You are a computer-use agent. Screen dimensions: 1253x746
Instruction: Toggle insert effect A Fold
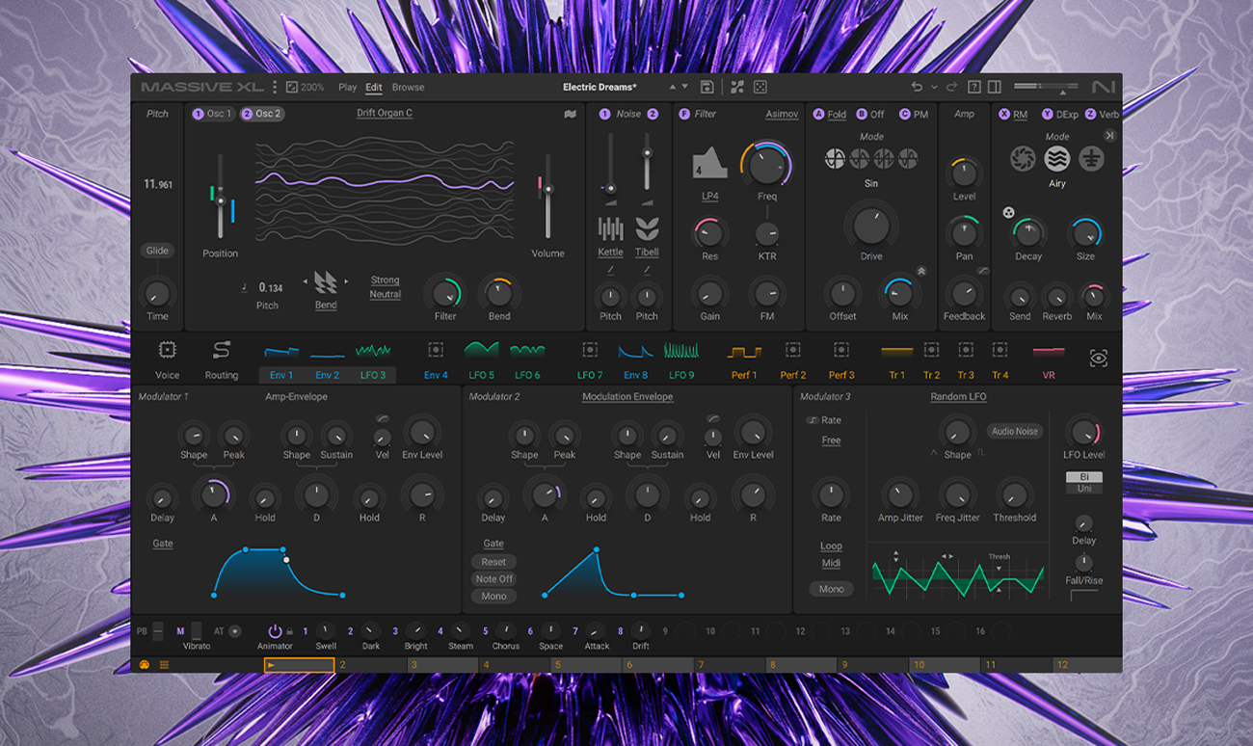tap(819, 114)
